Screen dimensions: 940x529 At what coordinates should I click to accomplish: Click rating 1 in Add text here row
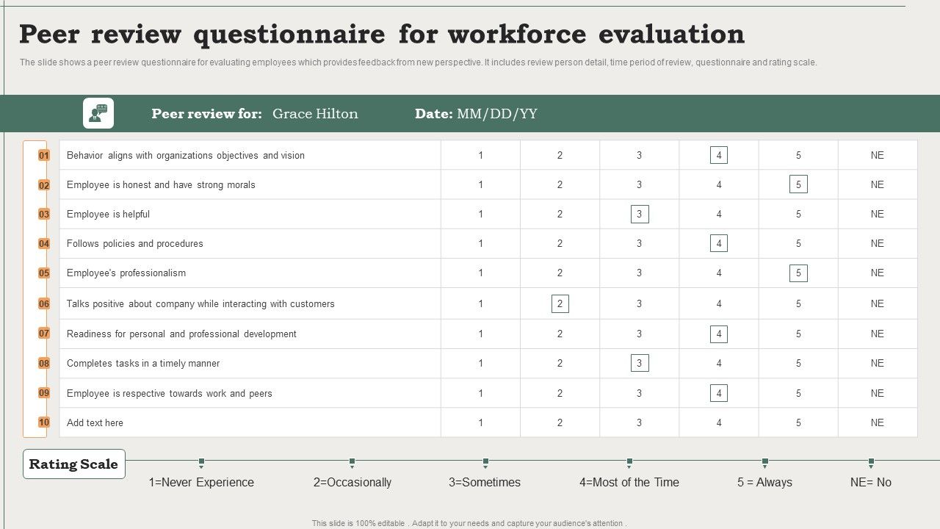(481, 422)
